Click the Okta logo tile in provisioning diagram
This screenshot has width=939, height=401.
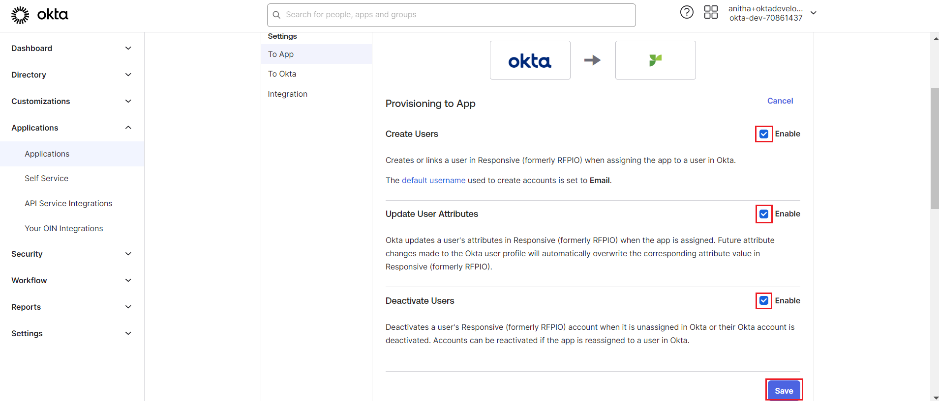[x=530, y=60]
